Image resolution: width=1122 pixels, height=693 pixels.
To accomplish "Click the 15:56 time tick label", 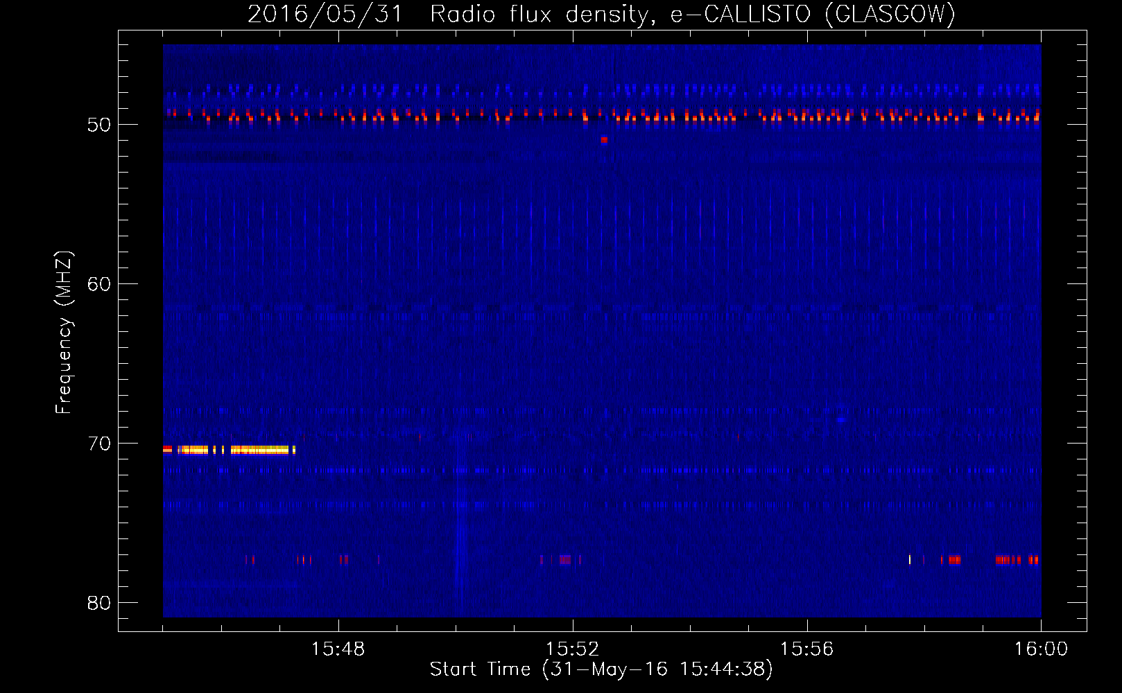I will (x=806, y=649).
